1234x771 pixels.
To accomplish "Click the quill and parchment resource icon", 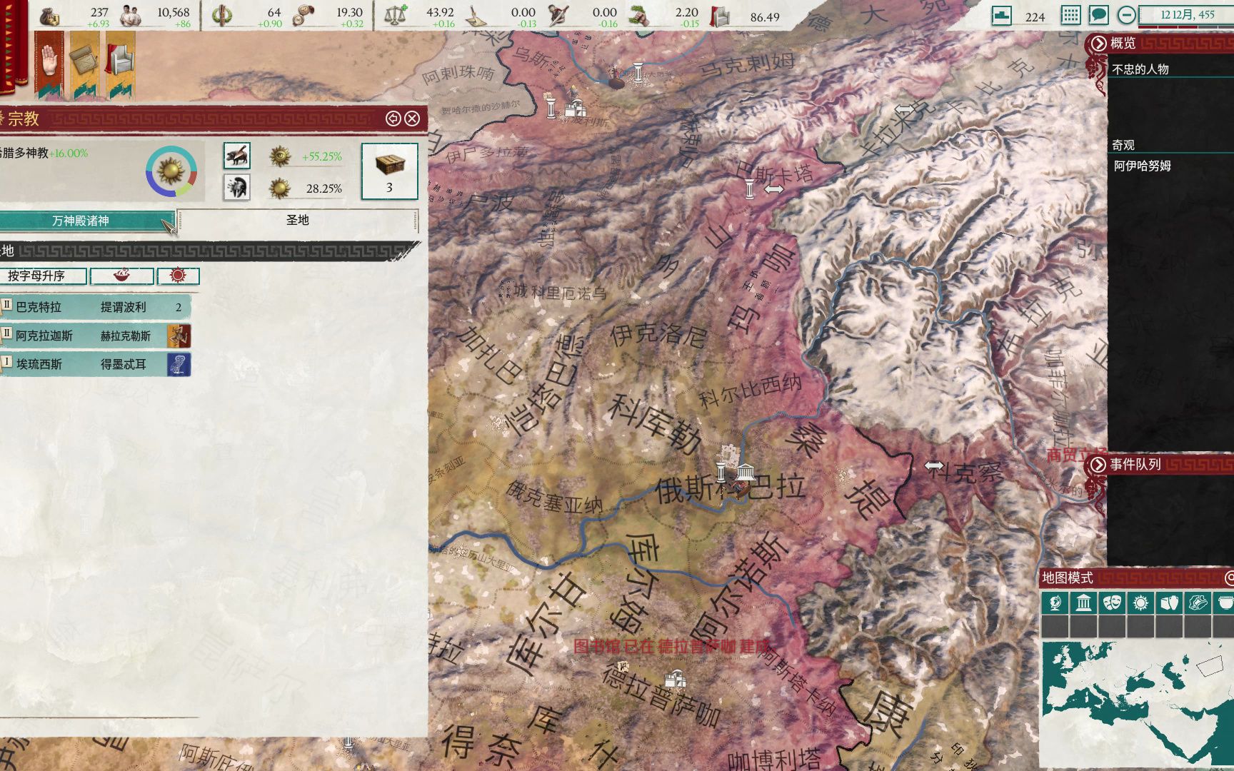I will [476, 16].
